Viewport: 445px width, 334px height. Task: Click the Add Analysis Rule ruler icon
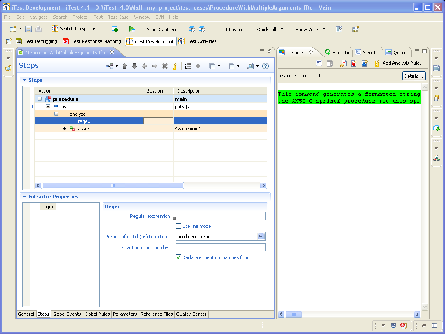377,63
